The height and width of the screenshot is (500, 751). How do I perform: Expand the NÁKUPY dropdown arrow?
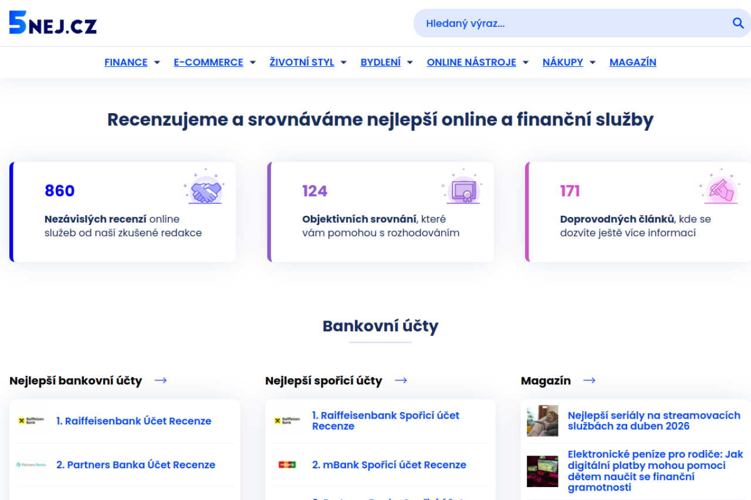click(592, 63)
